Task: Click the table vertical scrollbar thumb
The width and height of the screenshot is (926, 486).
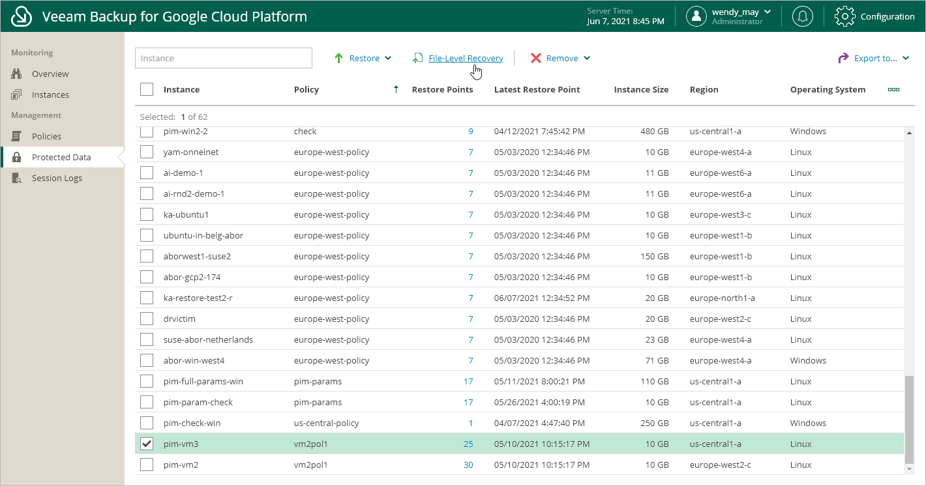Action: pyautogui.click(x=910, y=419)
